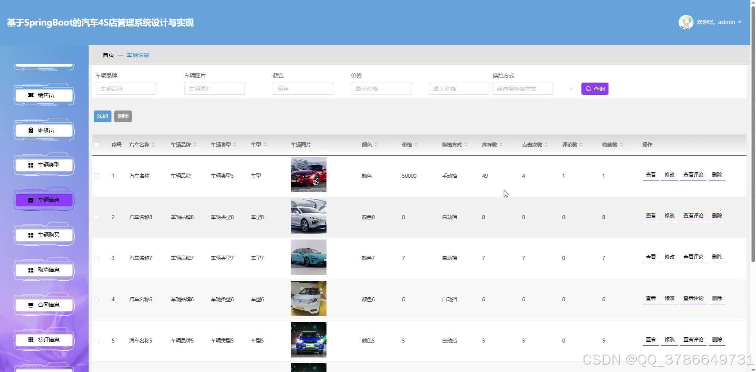
Task: Click the blue 添加 button
Action: click(x=102, y=116)
